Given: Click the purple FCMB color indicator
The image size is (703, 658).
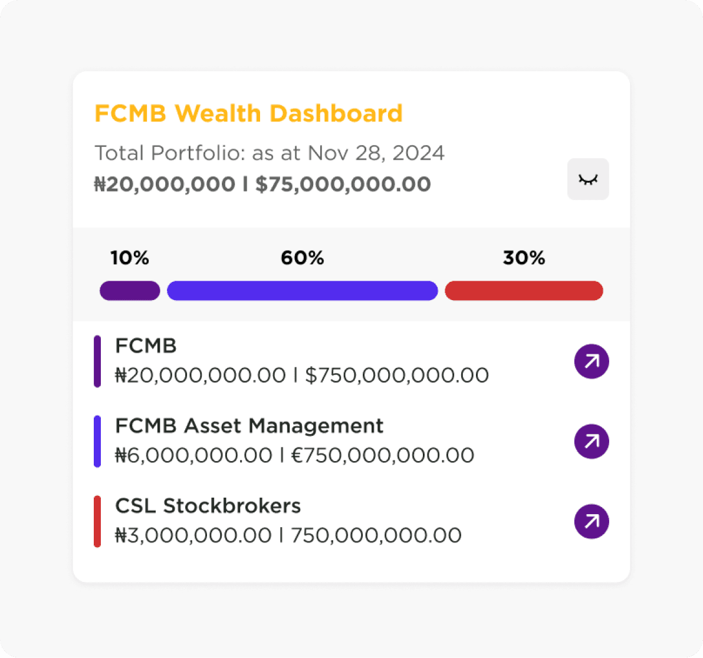Looking at the screenshot, I should [97, 361].
